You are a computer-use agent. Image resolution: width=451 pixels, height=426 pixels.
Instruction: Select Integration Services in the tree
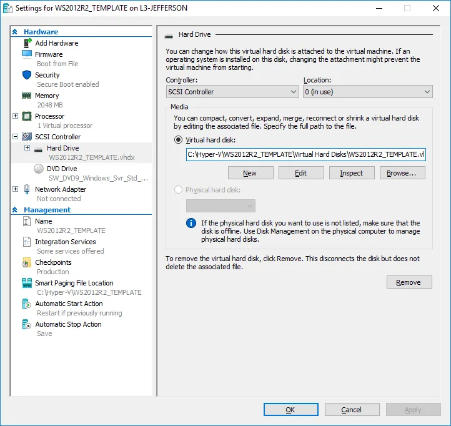pyautogui.click(x=66, y=242)
